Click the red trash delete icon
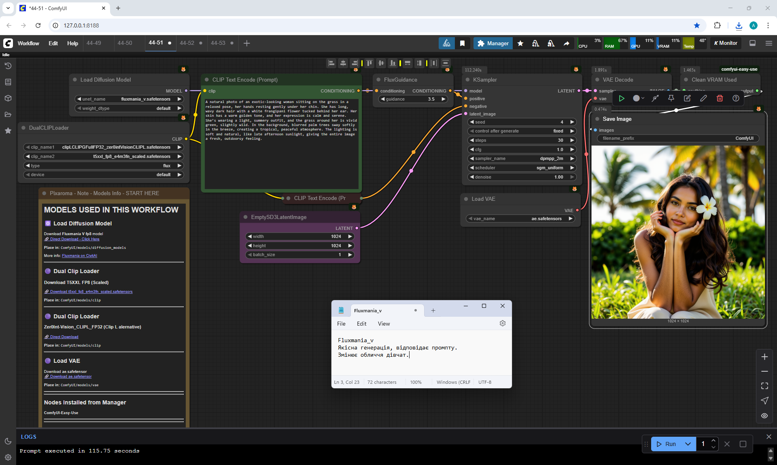777x465 pixels. [720, 98]
